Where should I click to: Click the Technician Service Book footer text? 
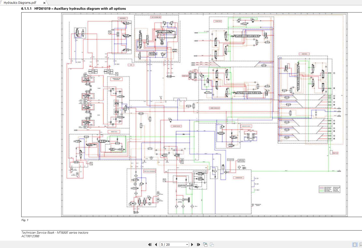click(x=55, y=233)
